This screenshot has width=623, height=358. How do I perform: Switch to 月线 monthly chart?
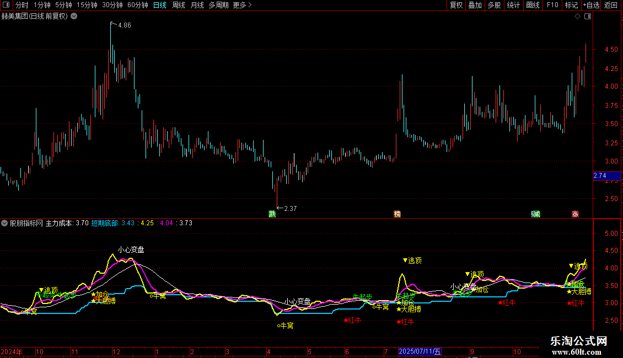click(197, 5)
